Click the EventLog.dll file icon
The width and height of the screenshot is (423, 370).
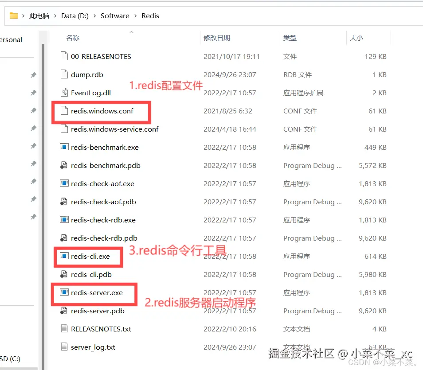click(64, 93)
